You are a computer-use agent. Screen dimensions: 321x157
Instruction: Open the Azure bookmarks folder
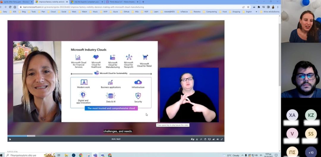[114, 12]
